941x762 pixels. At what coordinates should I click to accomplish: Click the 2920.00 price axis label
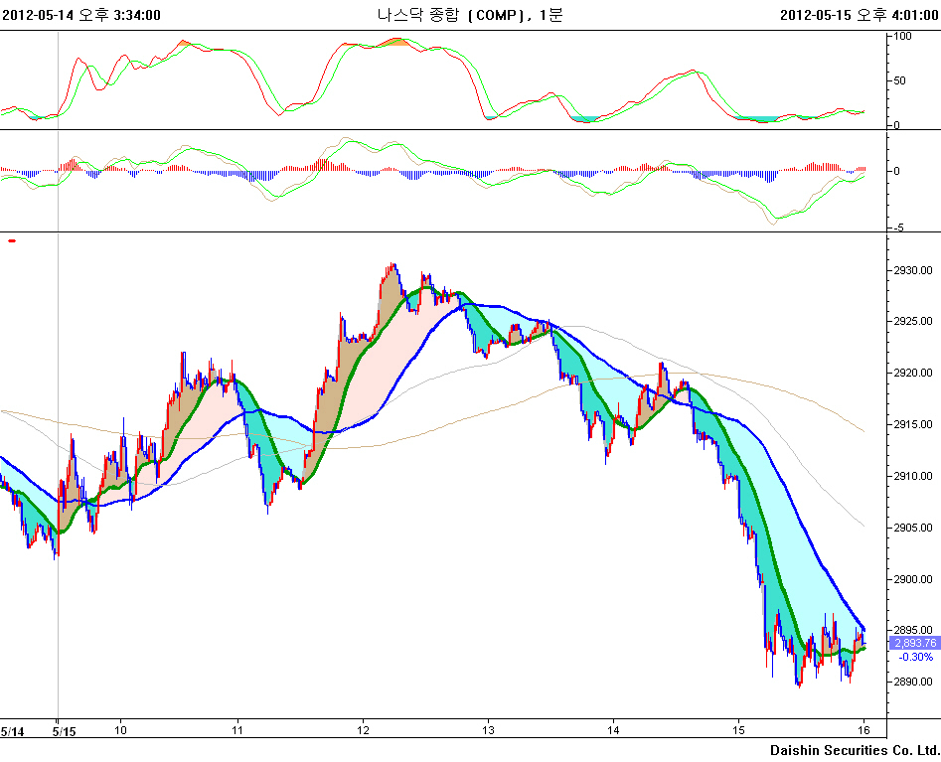click(911, 374)
